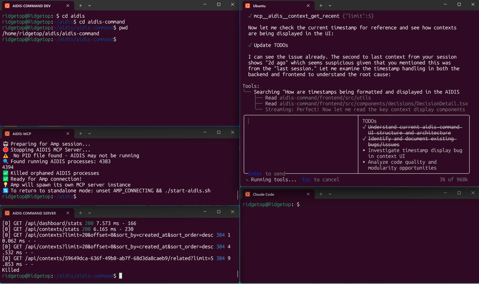Click the 'Enter to send' hint
Image resolution: width=479 pixels, height=284 pixels.
click(x=267, y=174)
